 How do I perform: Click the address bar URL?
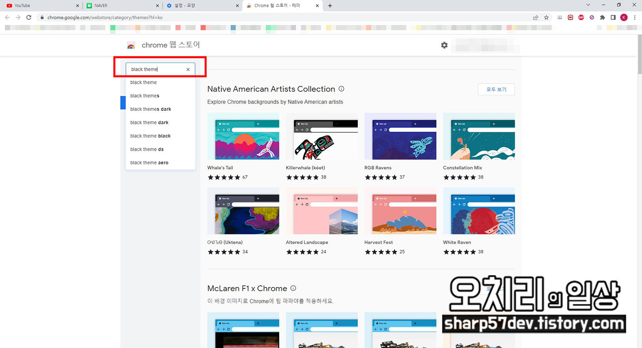tap(105, 18)
